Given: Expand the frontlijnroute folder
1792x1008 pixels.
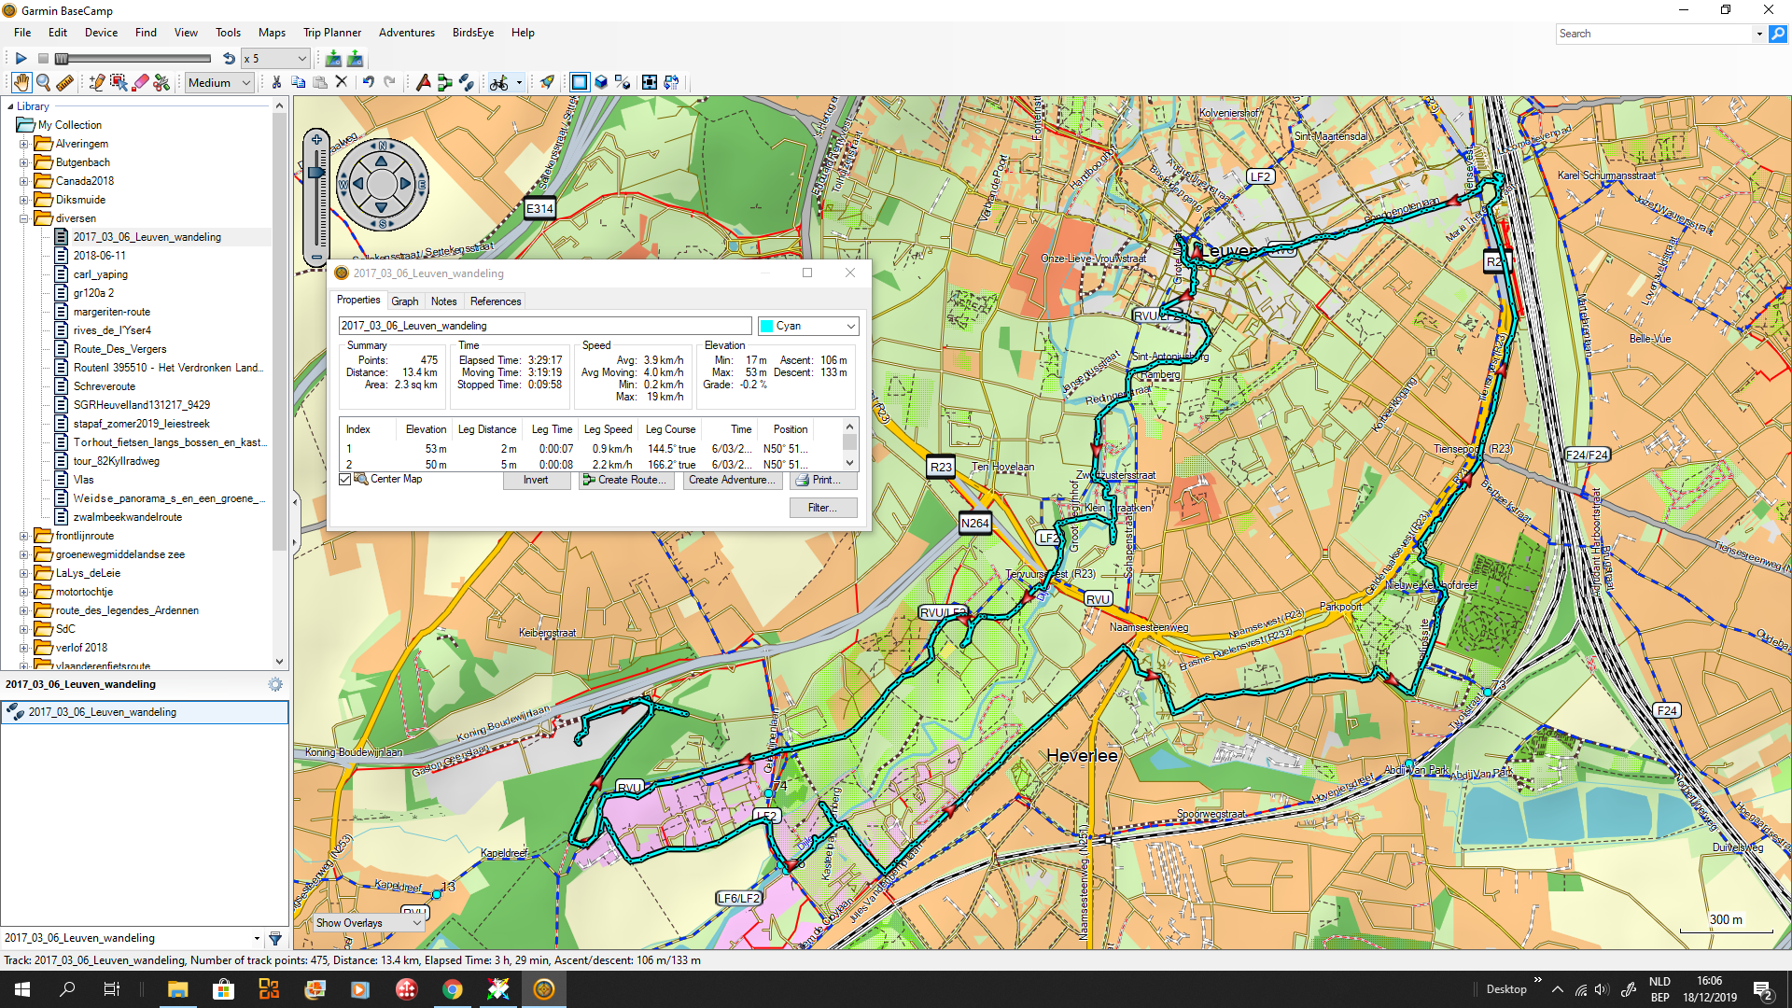Looking at the screenshot, I should pyautogui.click(x=23, y=536).
